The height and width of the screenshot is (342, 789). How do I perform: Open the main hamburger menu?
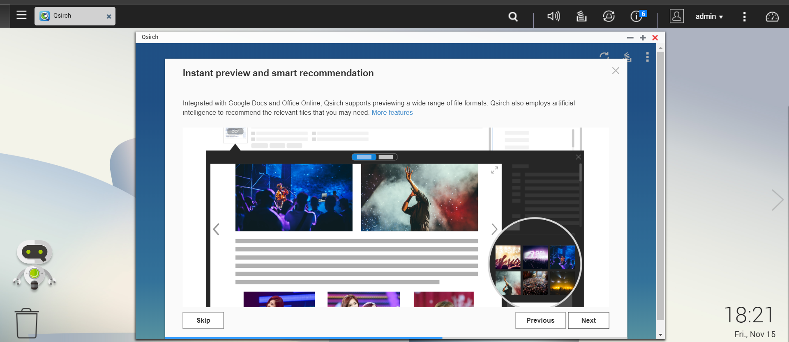[x=21, y=16]
